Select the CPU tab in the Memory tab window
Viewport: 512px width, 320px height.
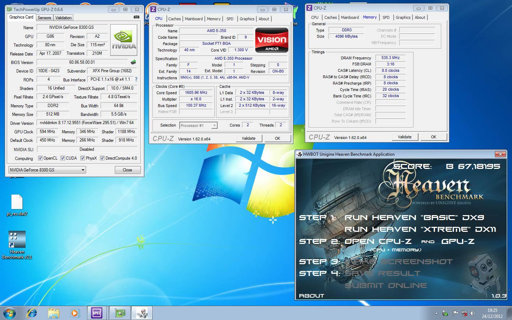315,17
